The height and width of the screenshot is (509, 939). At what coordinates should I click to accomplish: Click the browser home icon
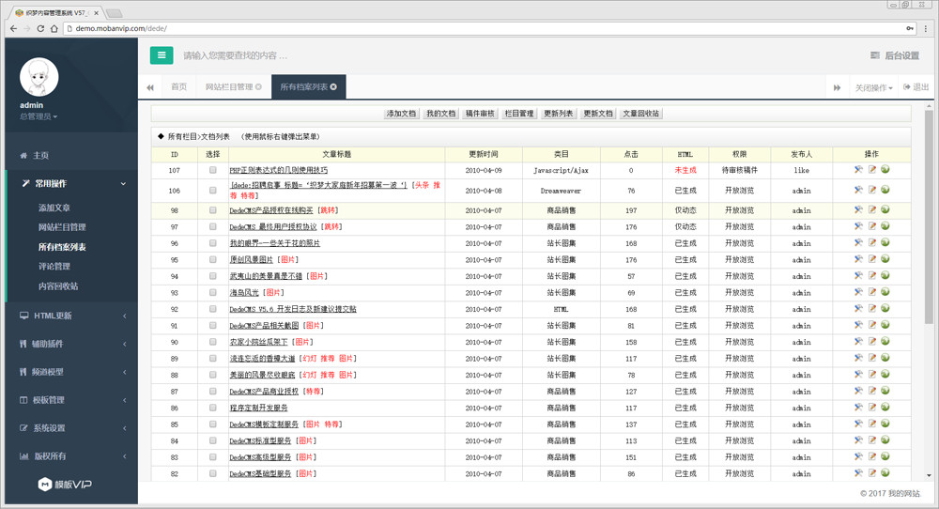(54, 28)
